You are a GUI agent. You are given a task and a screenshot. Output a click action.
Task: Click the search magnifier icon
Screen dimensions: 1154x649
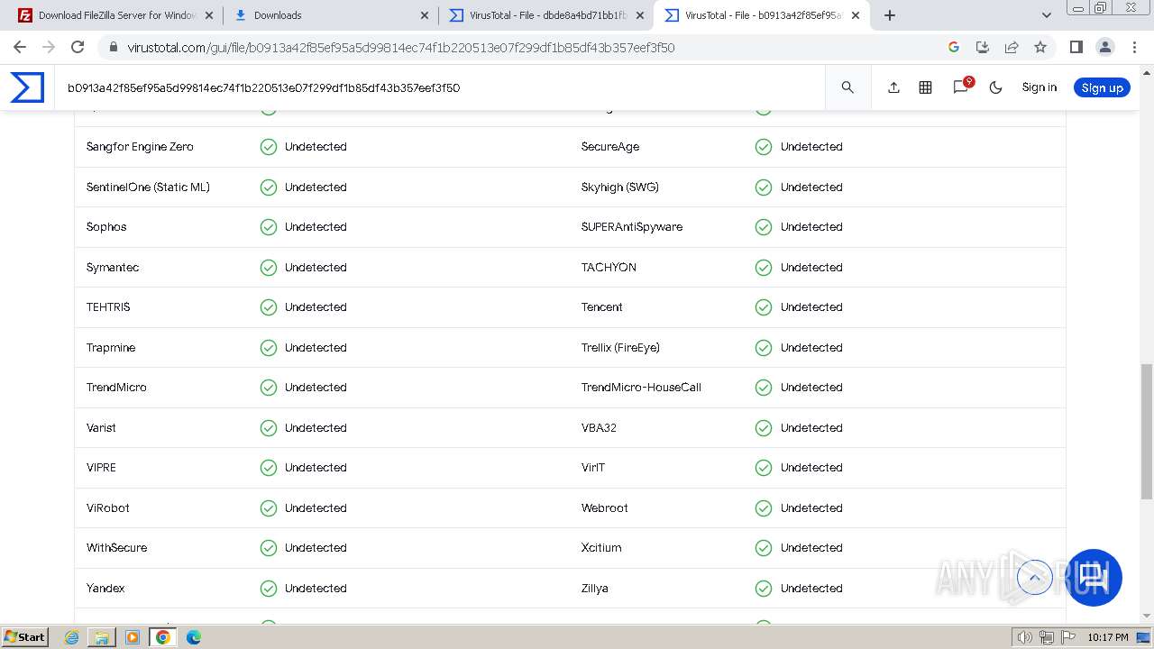(x=847, y=87)
